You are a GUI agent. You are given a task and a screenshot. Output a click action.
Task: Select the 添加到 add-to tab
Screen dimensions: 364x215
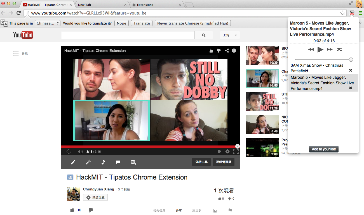[x=197, y=211]
